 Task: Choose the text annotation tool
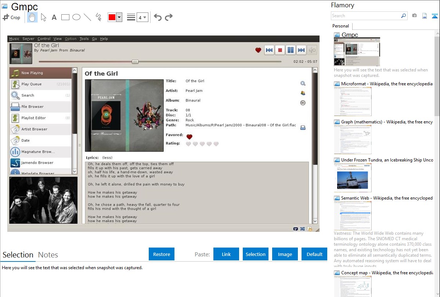tap(54, 17)
